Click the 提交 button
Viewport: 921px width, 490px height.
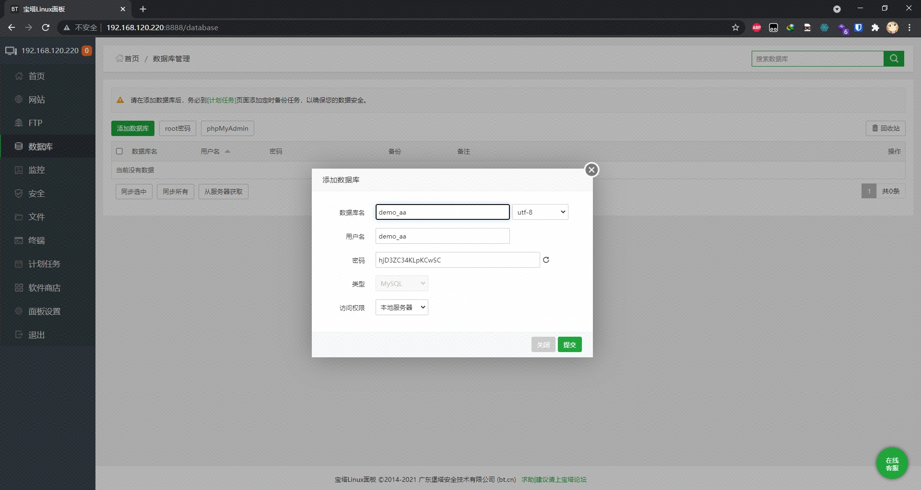click(569, 344)
